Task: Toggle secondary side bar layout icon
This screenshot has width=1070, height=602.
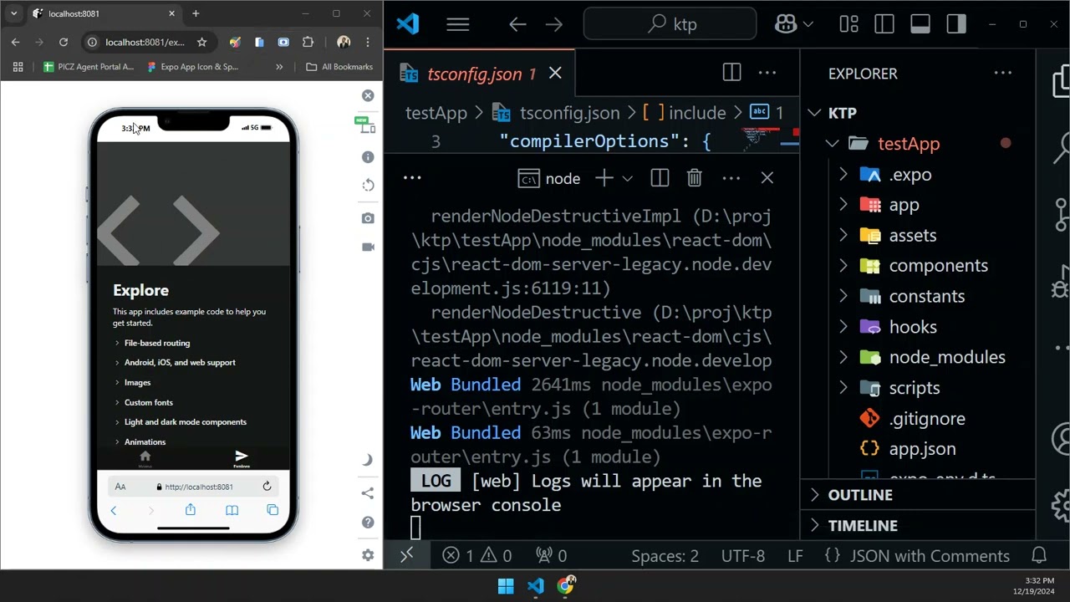Action: 956,24
